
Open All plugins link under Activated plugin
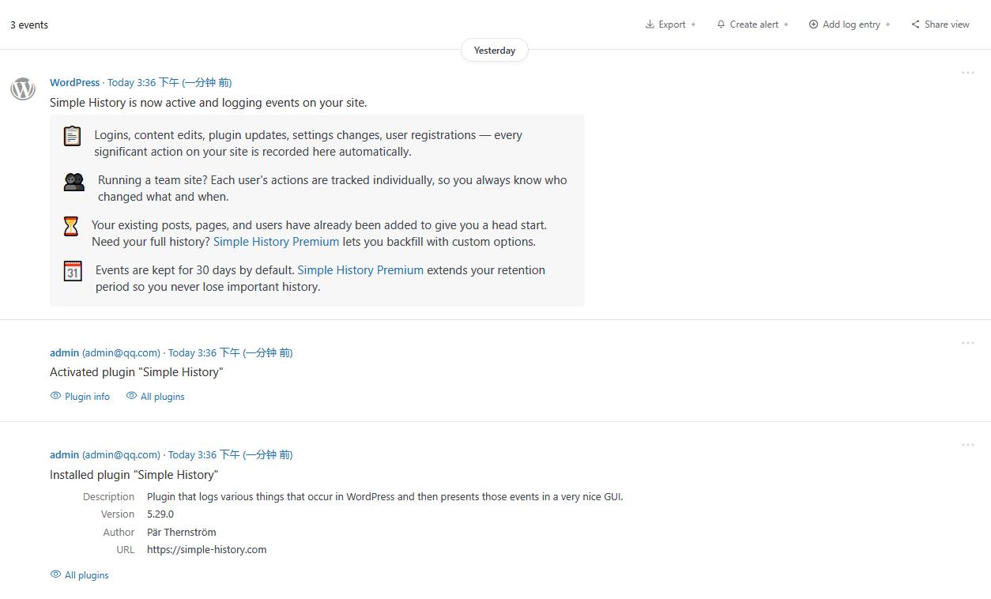pyautogui.click(x=162, y=397)
